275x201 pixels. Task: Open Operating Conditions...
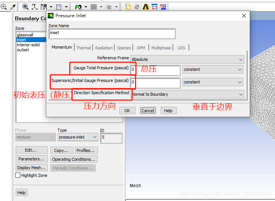tap(74, 159)
